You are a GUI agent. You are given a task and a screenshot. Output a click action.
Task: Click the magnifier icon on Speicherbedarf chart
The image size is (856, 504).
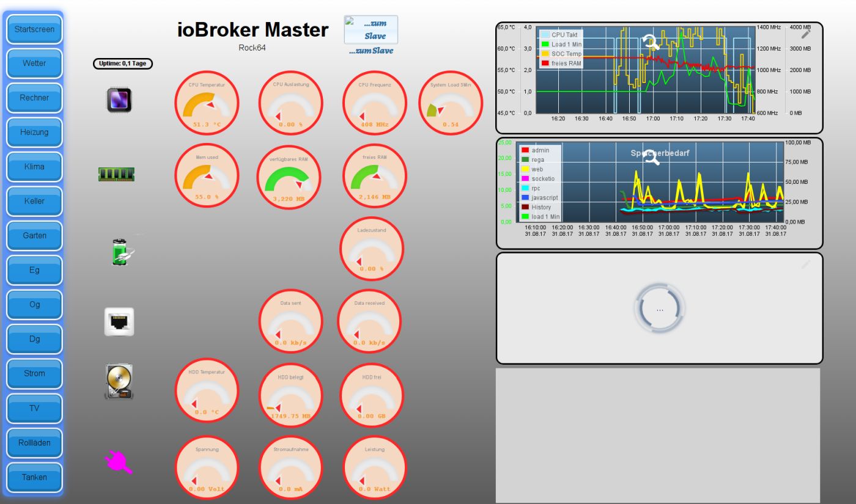[x=651, y=158]
